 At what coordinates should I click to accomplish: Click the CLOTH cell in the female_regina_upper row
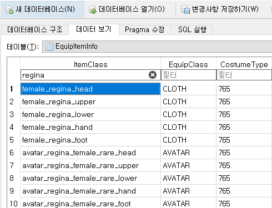pyautogui.click(x=189, y=102)
